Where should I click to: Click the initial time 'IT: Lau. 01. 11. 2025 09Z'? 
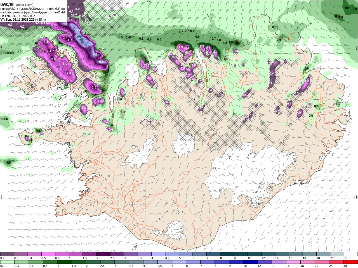[x=18, y=16]
